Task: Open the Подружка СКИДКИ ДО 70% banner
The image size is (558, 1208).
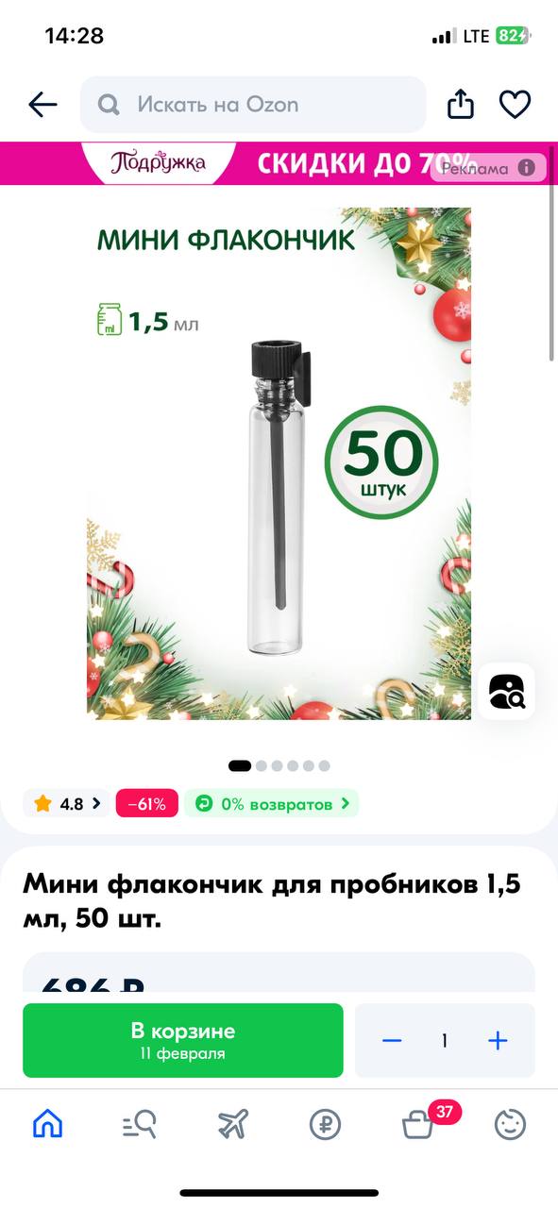Action: (279, 163)
